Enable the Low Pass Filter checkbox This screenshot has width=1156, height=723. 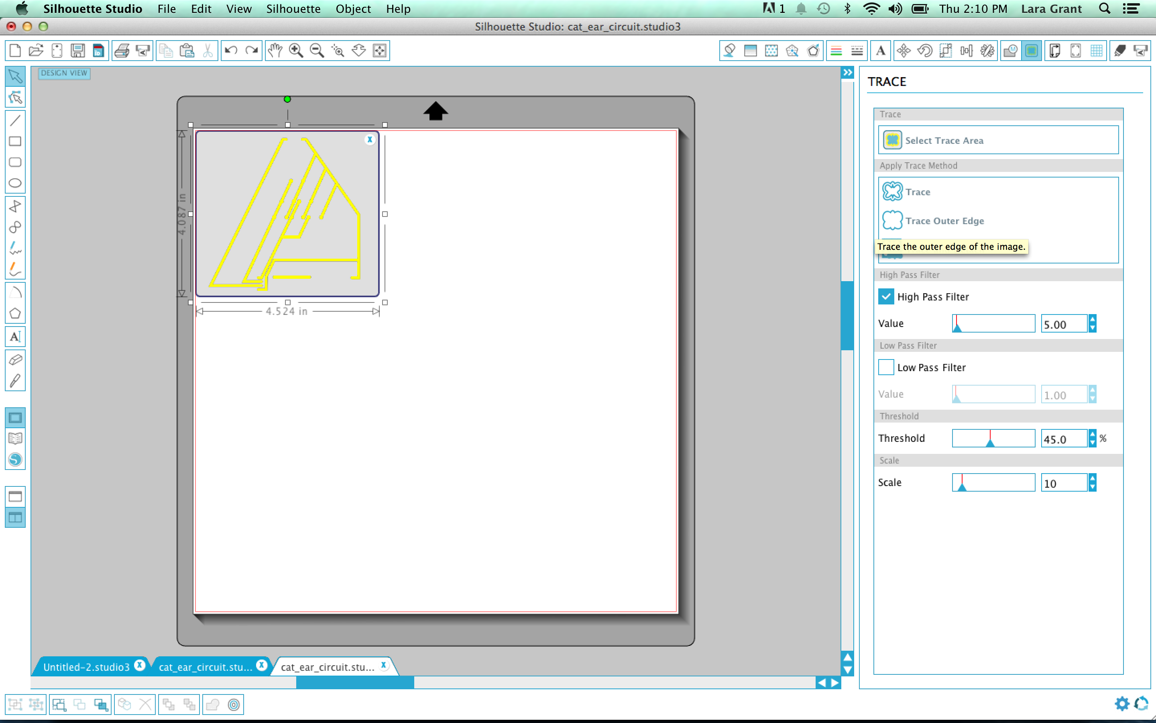886,367
